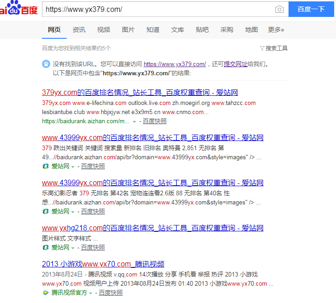
Task: Open www.yxhg218.com result title
Action: coord(152,228)
